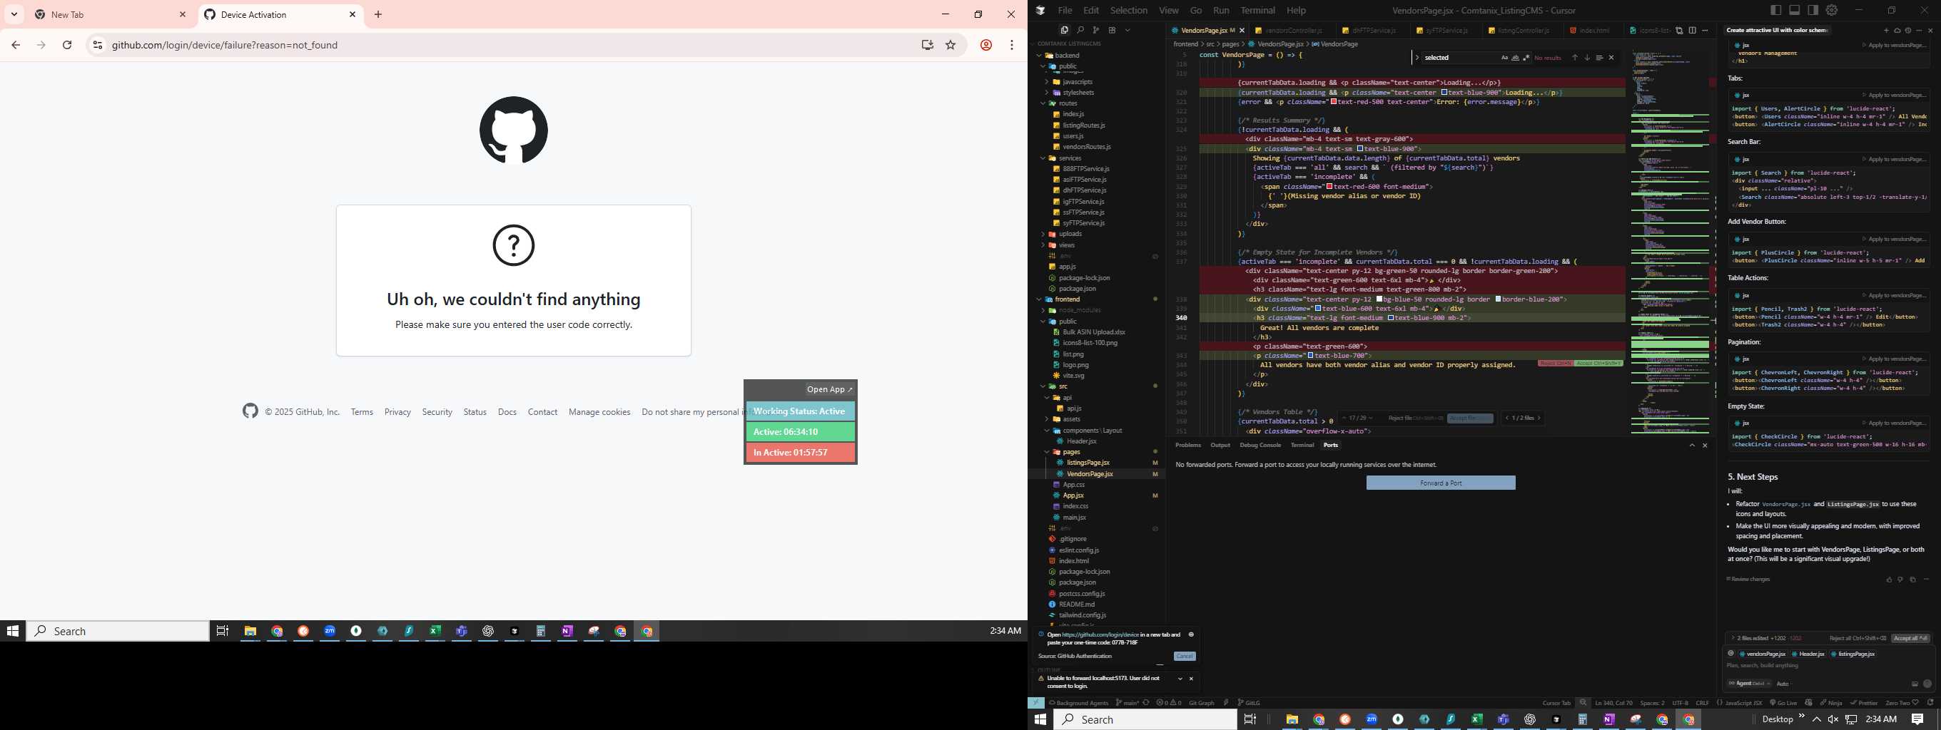
Task: Switch to the Problems panel tab
Action: click(1187, 445)
